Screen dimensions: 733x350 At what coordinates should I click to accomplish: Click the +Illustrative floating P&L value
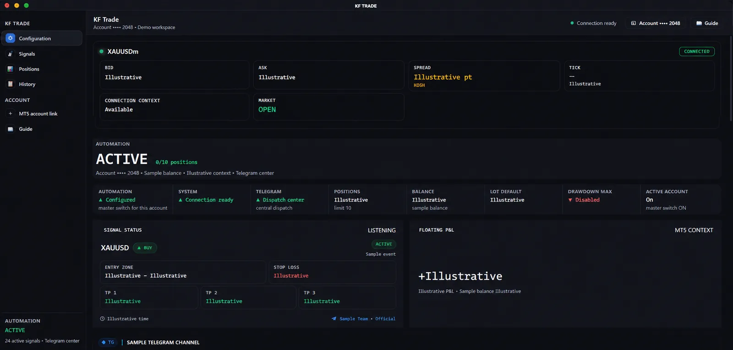(x=460, y=276)
